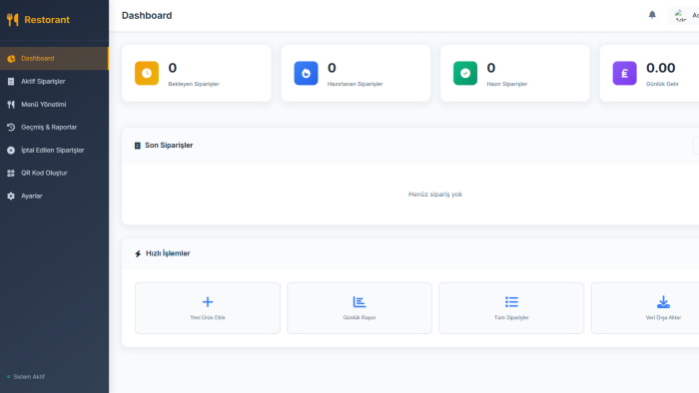Click the Restorant brand name
The image size is (699, 393).
tap(47, 20)
